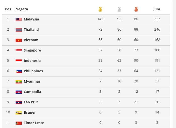
Task: Click the gold medal column icon
Action: pos(100,10)
